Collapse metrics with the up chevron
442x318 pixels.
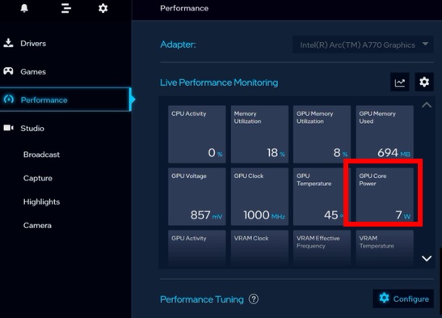pyautogui.click(x=427, y=105)
